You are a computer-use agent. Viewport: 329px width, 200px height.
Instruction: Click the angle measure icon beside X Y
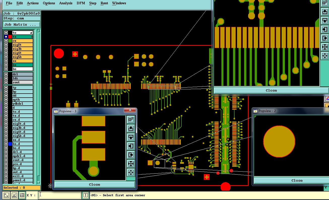pyautogui.click(x=14, y=195)
